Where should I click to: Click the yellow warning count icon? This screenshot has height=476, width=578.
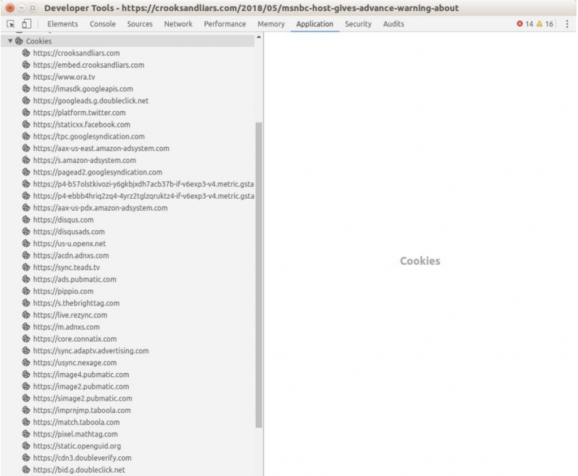tap(539, 24)
